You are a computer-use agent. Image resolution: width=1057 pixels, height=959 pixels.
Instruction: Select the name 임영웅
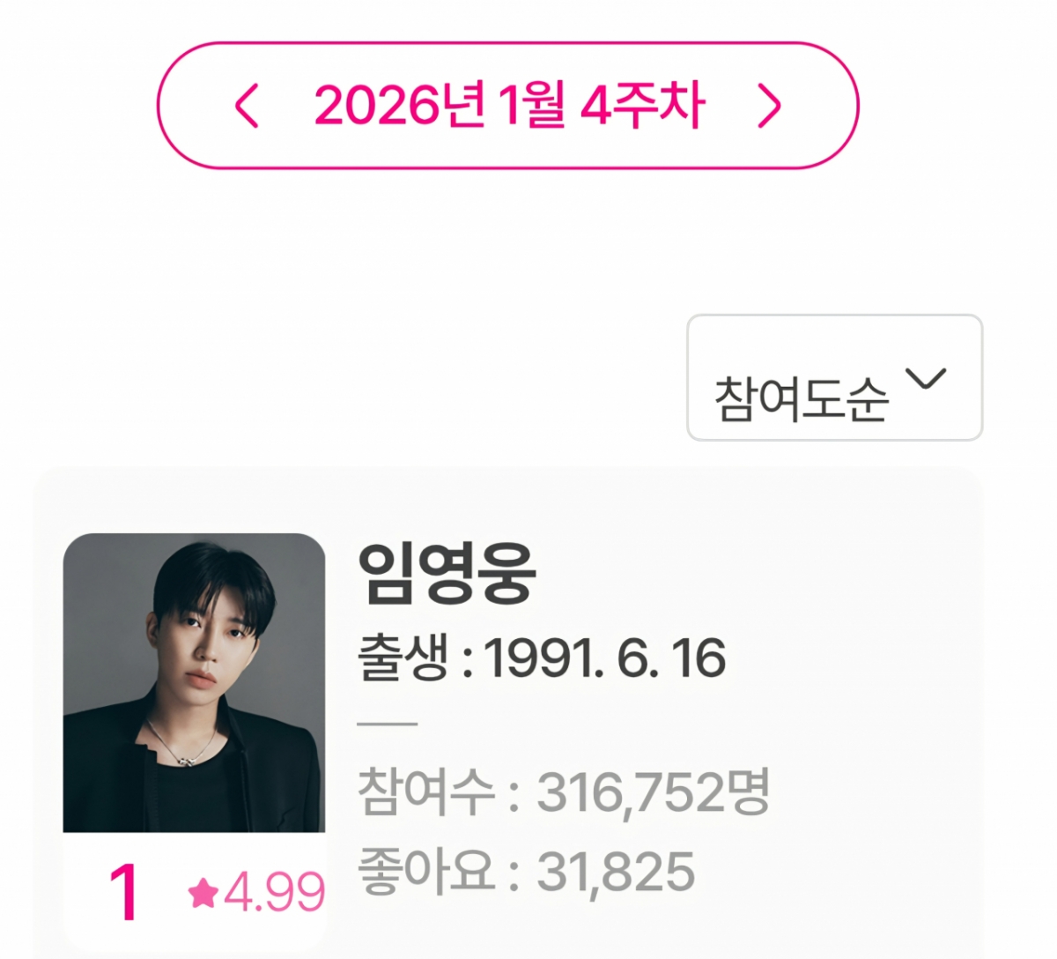(447, 573)
